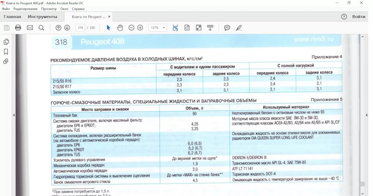This screenshot has width=373, height=196.
Task: Select the Книга по Peugeot document tab
Action: (x=88, y=17)
